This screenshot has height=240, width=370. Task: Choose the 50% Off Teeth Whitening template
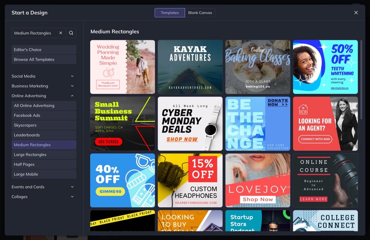[325, 67]
